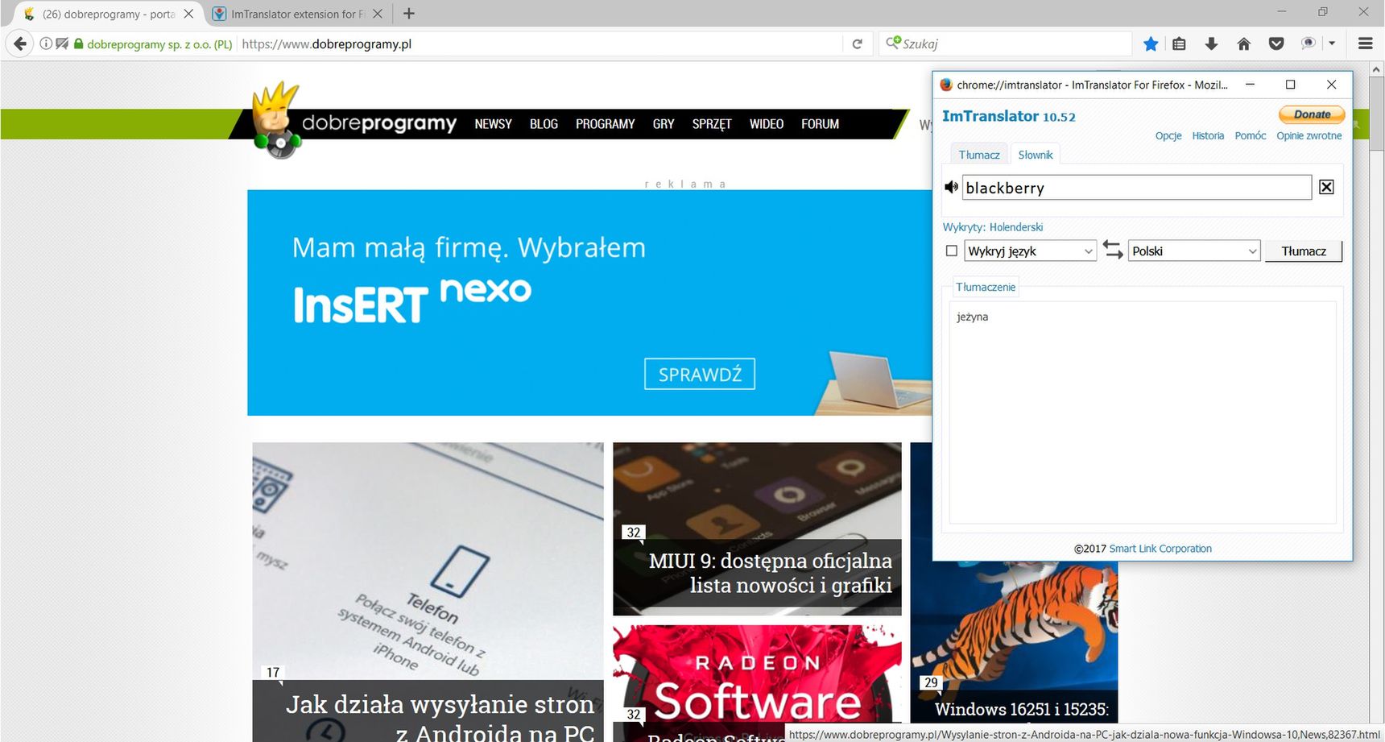This screenshot has height=742, width=1385.
Task: Click the jeżyna translation output area
Action: (1143, 412)
